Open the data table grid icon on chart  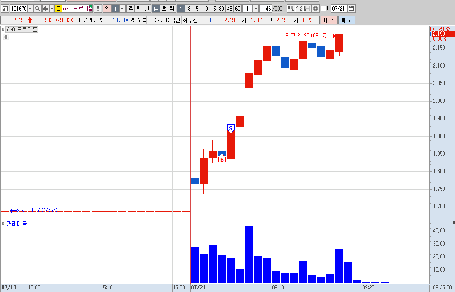click(6, 37)
